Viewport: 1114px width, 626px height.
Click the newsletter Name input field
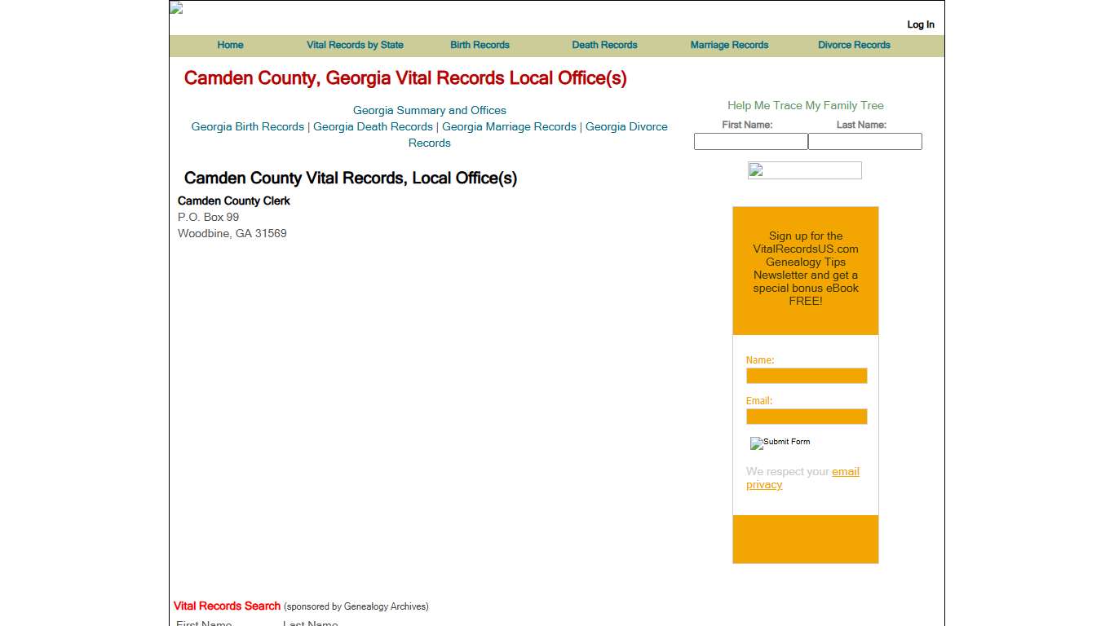click(x=806, y=376)
